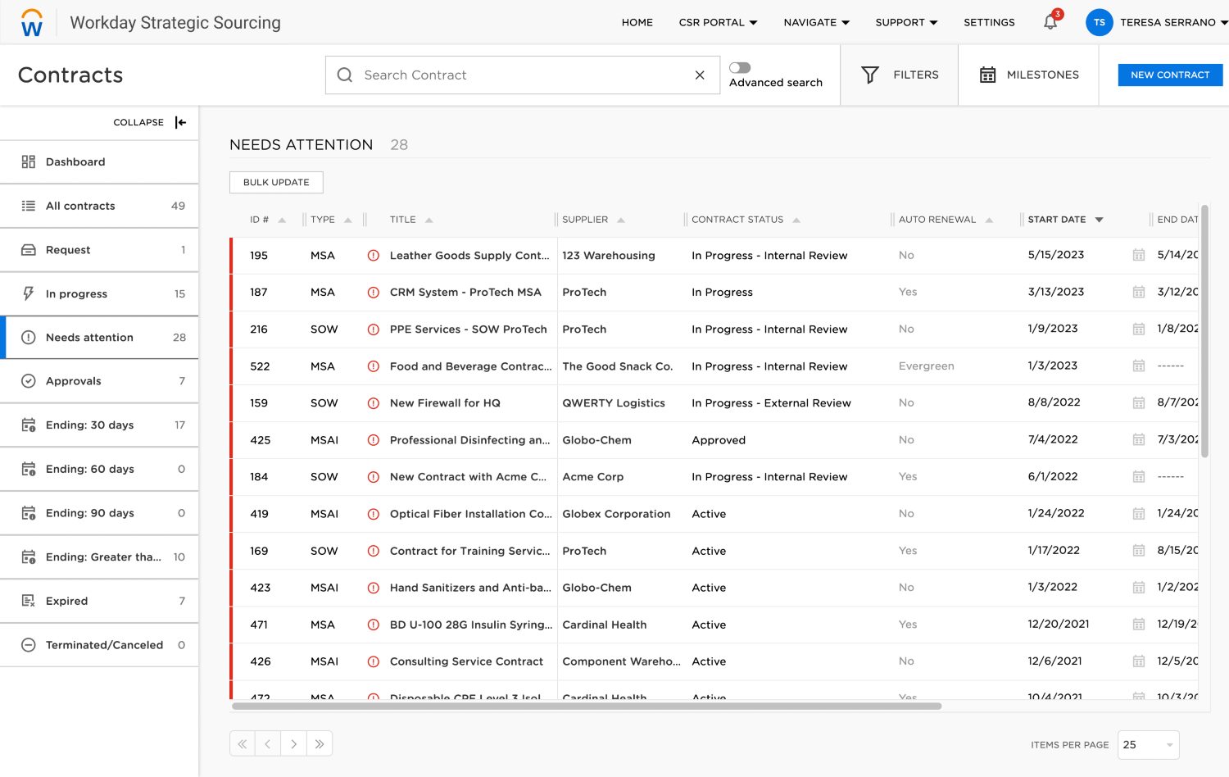Open Settings in the top navigation
This screenshot has width=1229, height=777.
(x=989, y=23)
